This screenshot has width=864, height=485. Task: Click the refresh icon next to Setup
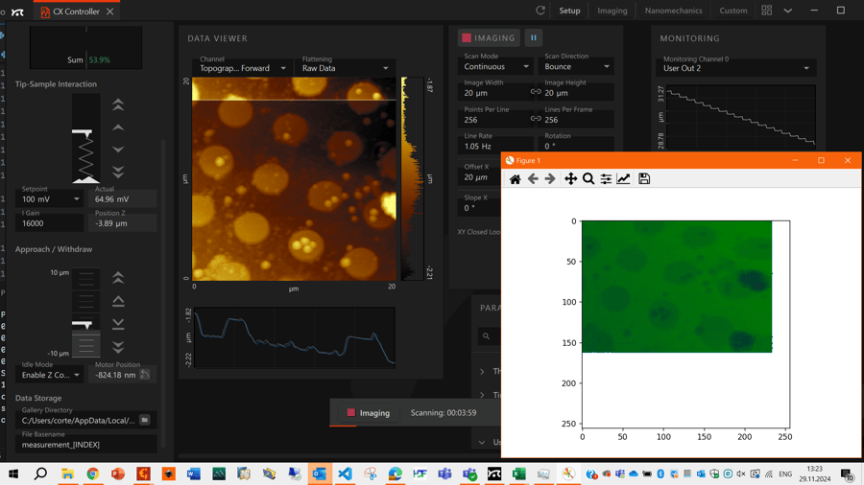[x=540, y=11]
